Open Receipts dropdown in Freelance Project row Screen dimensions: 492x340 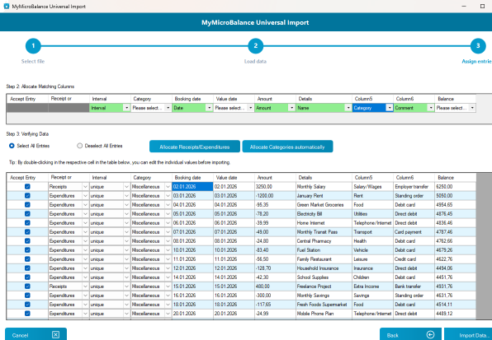point(85,286)
